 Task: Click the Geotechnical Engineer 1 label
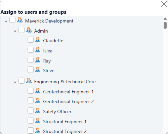68,92
